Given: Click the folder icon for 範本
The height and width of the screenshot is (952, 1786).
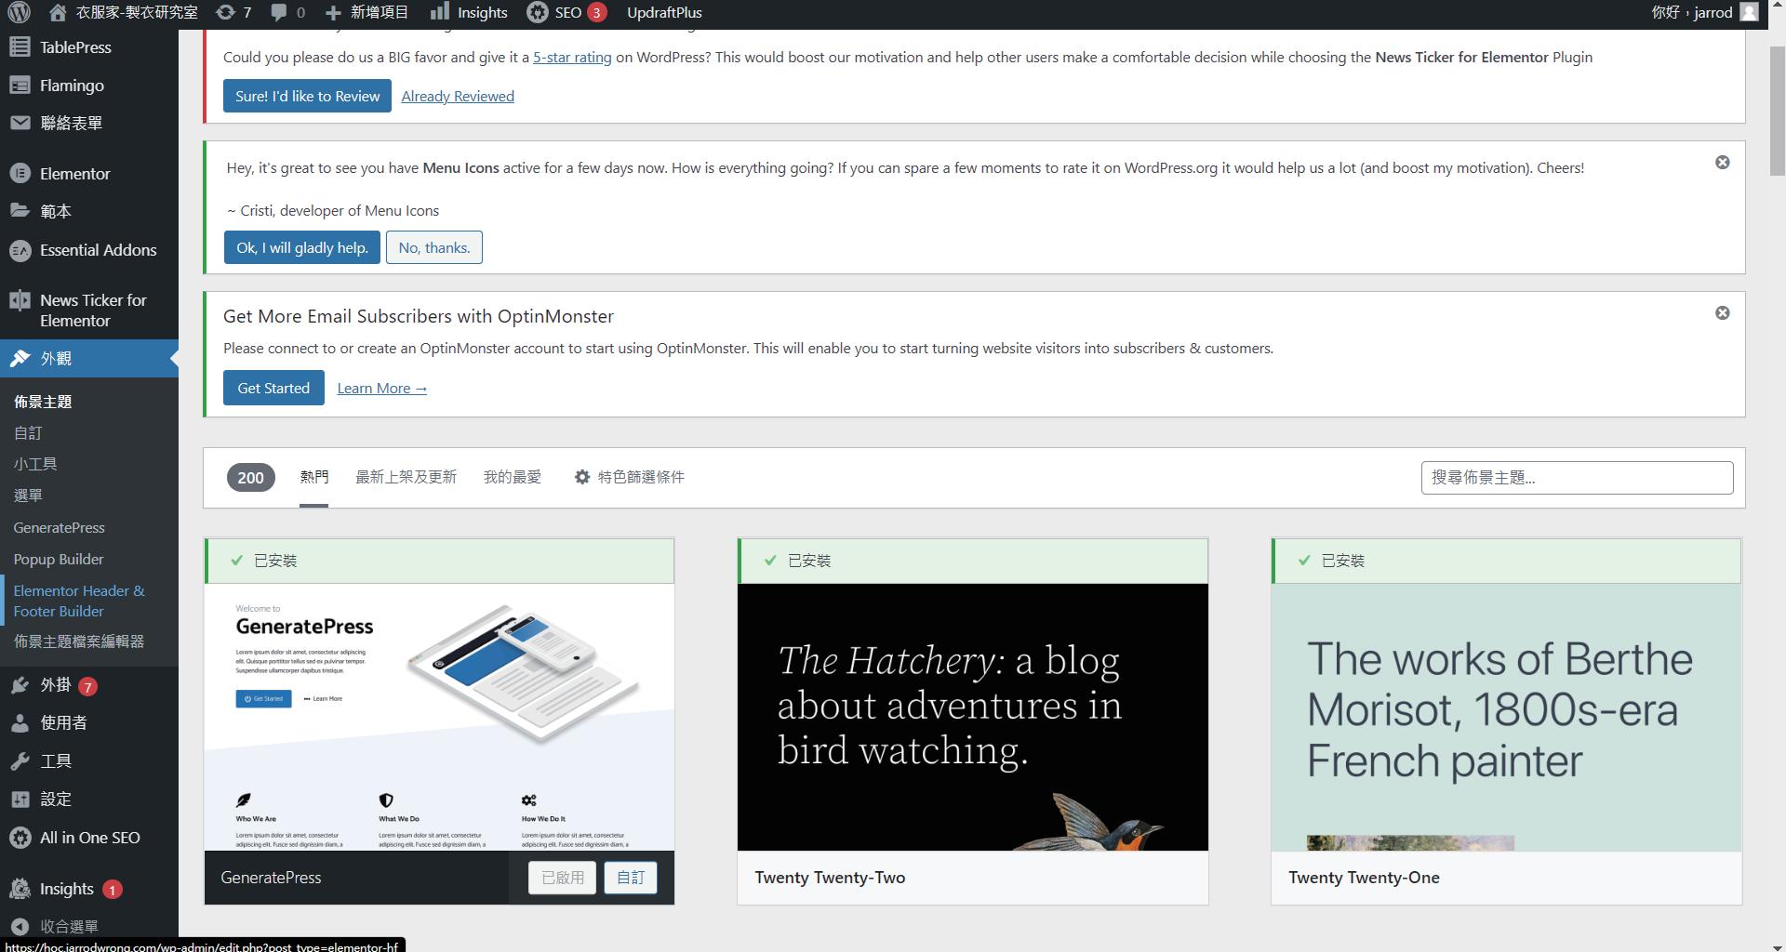Looking at the screenshot, I should tap(20, 211).
